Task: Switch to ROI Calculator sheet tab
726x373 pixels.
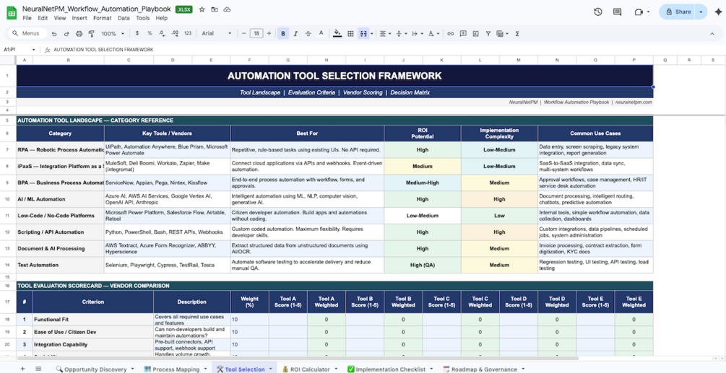Action: [x=310, y=369]
